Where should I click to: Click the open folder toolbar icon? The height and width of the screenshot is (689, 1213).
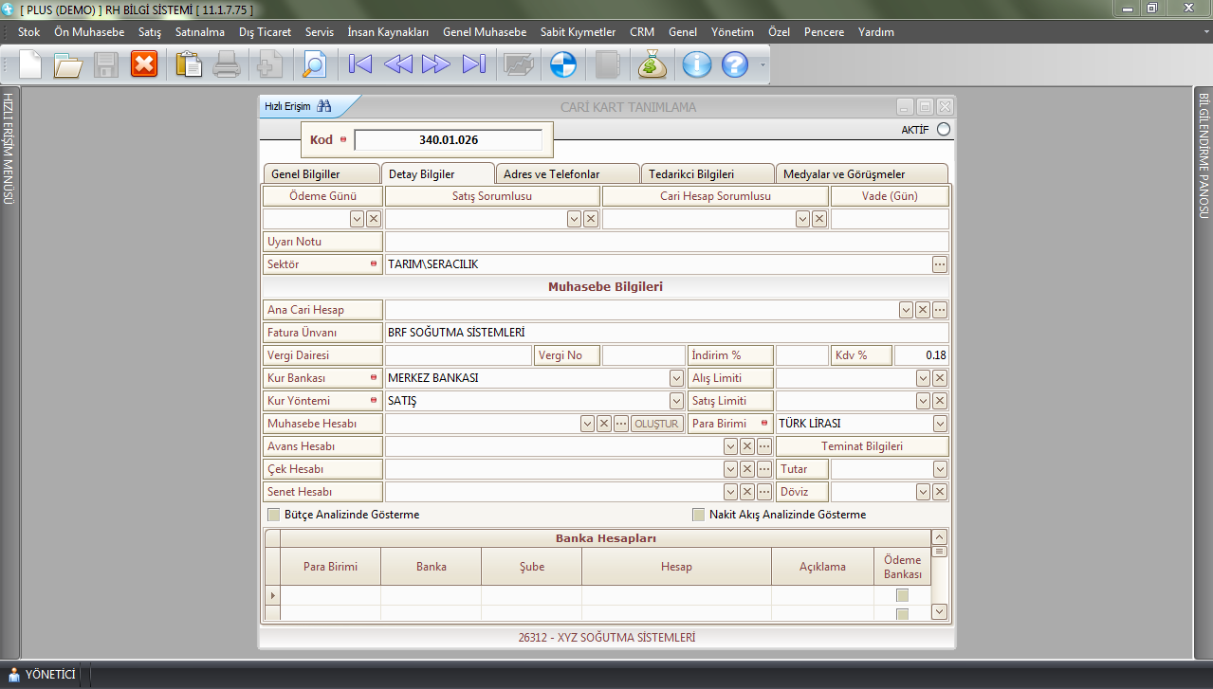point(67,64)
